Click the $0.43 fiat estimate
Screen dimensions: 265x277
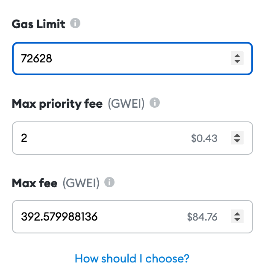click(204, 138)
